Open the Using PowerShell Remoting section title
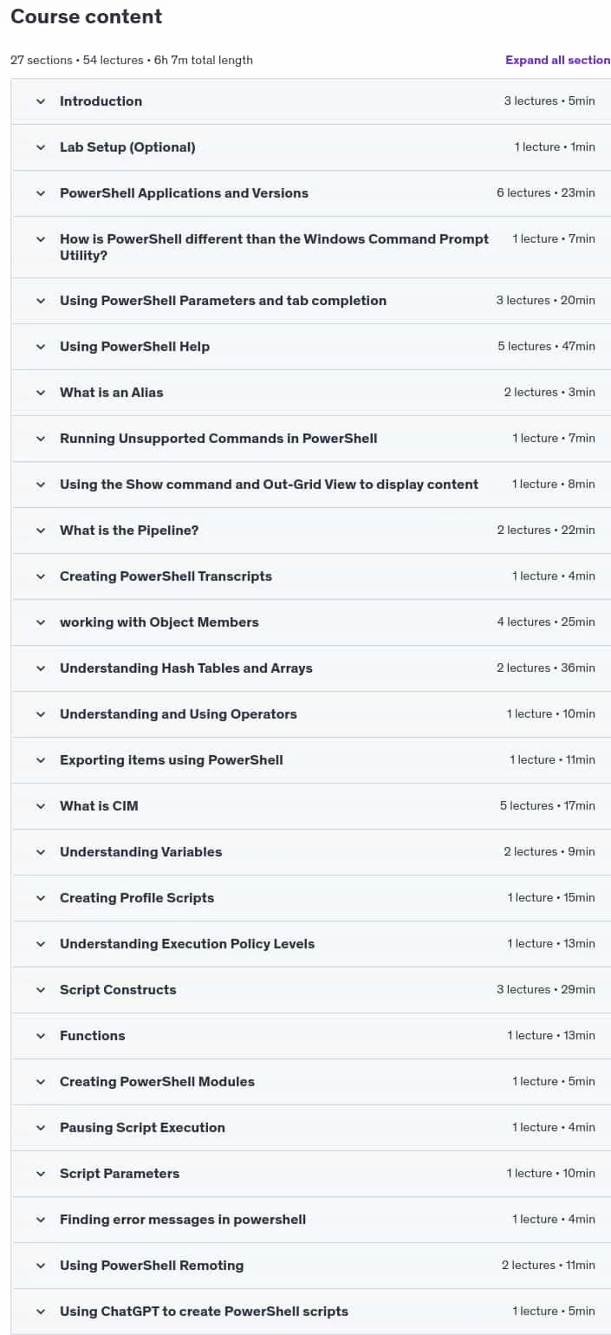This screenshot has height=1335, width=611. point(152,1266)
